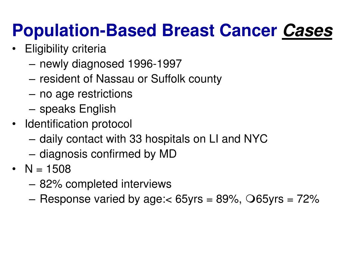The image size is (341, 256).
Task: Click the '82% completed interviews' line
Action: [106, 184]
